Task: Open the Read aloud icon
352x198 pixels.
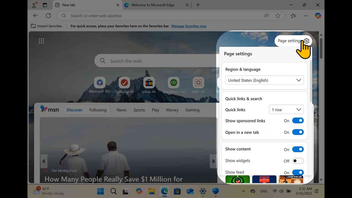Action: click(266, 16)
